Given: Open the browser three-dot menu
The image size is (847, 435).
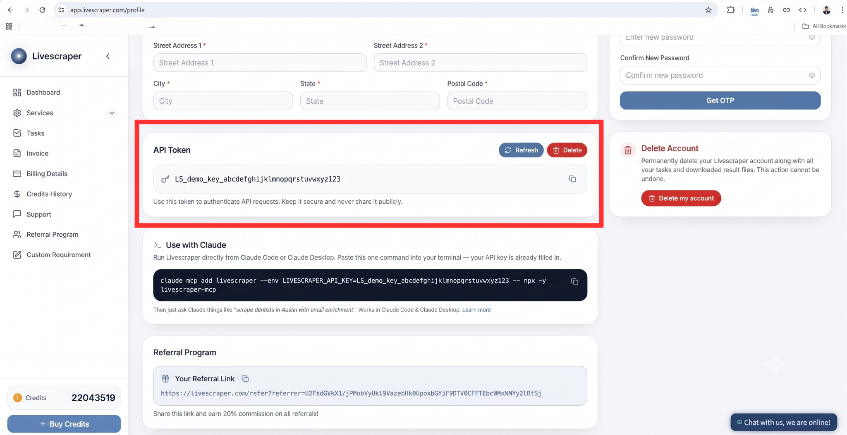Looking at the screenshot, I should (842, 10).
